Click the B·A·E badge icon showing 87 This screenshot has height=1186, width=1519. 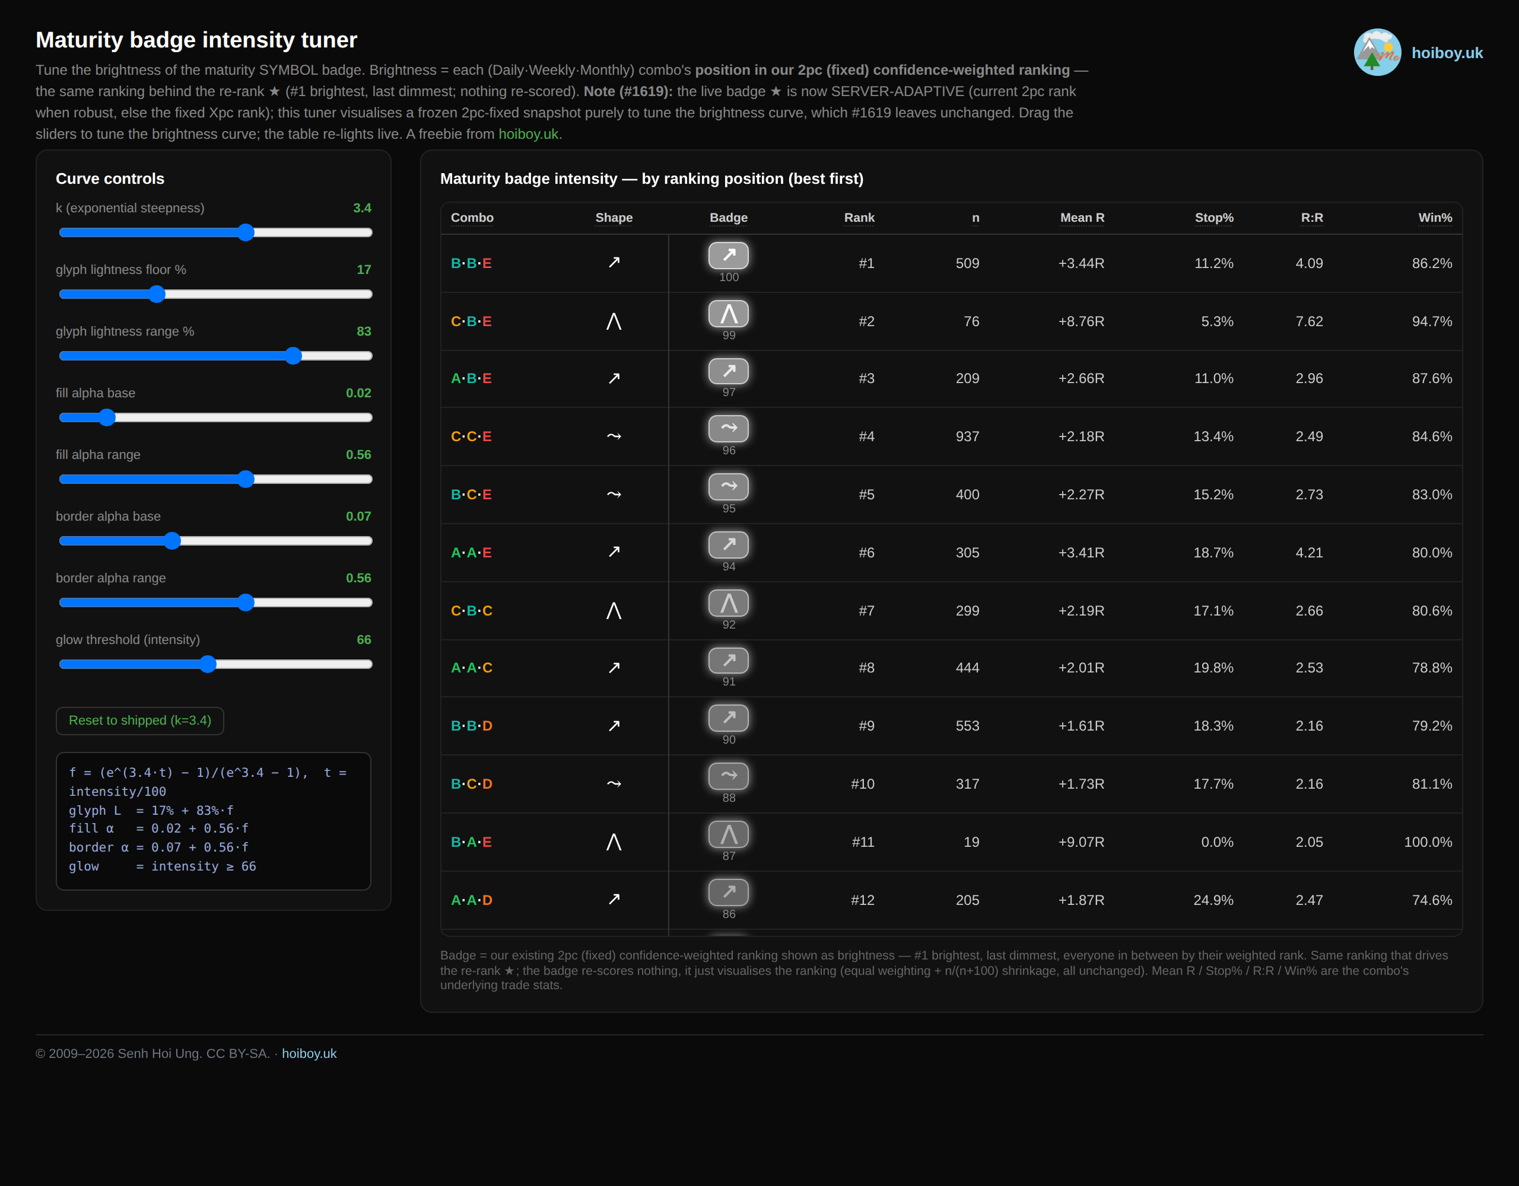pyautogui.click(x=728, y=834)
